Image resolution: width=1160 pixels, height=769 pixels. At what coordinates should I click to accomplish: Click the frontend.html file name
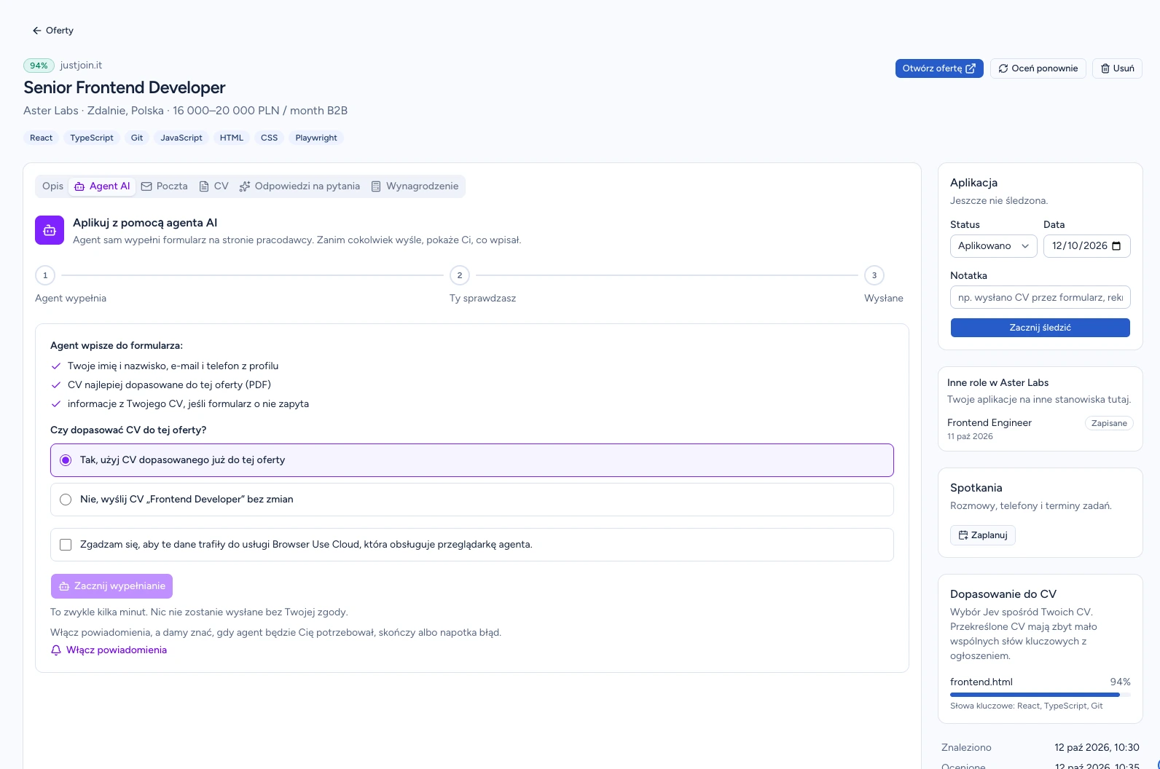(x=981, y=682)
